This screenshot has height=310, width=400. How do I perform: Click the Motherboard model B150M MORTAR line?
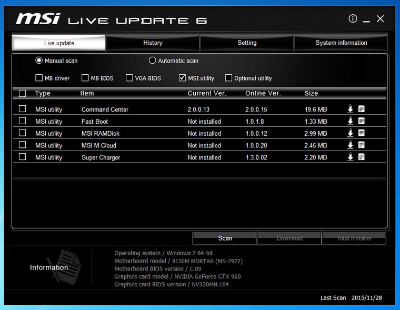pos(178,261)
